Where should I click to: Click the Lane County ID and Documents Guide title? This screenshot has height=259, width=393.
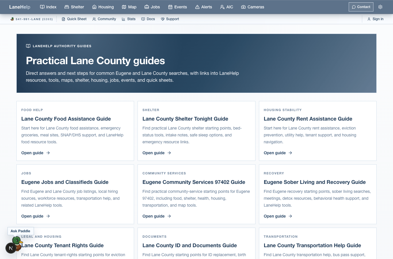coord(190,245)
